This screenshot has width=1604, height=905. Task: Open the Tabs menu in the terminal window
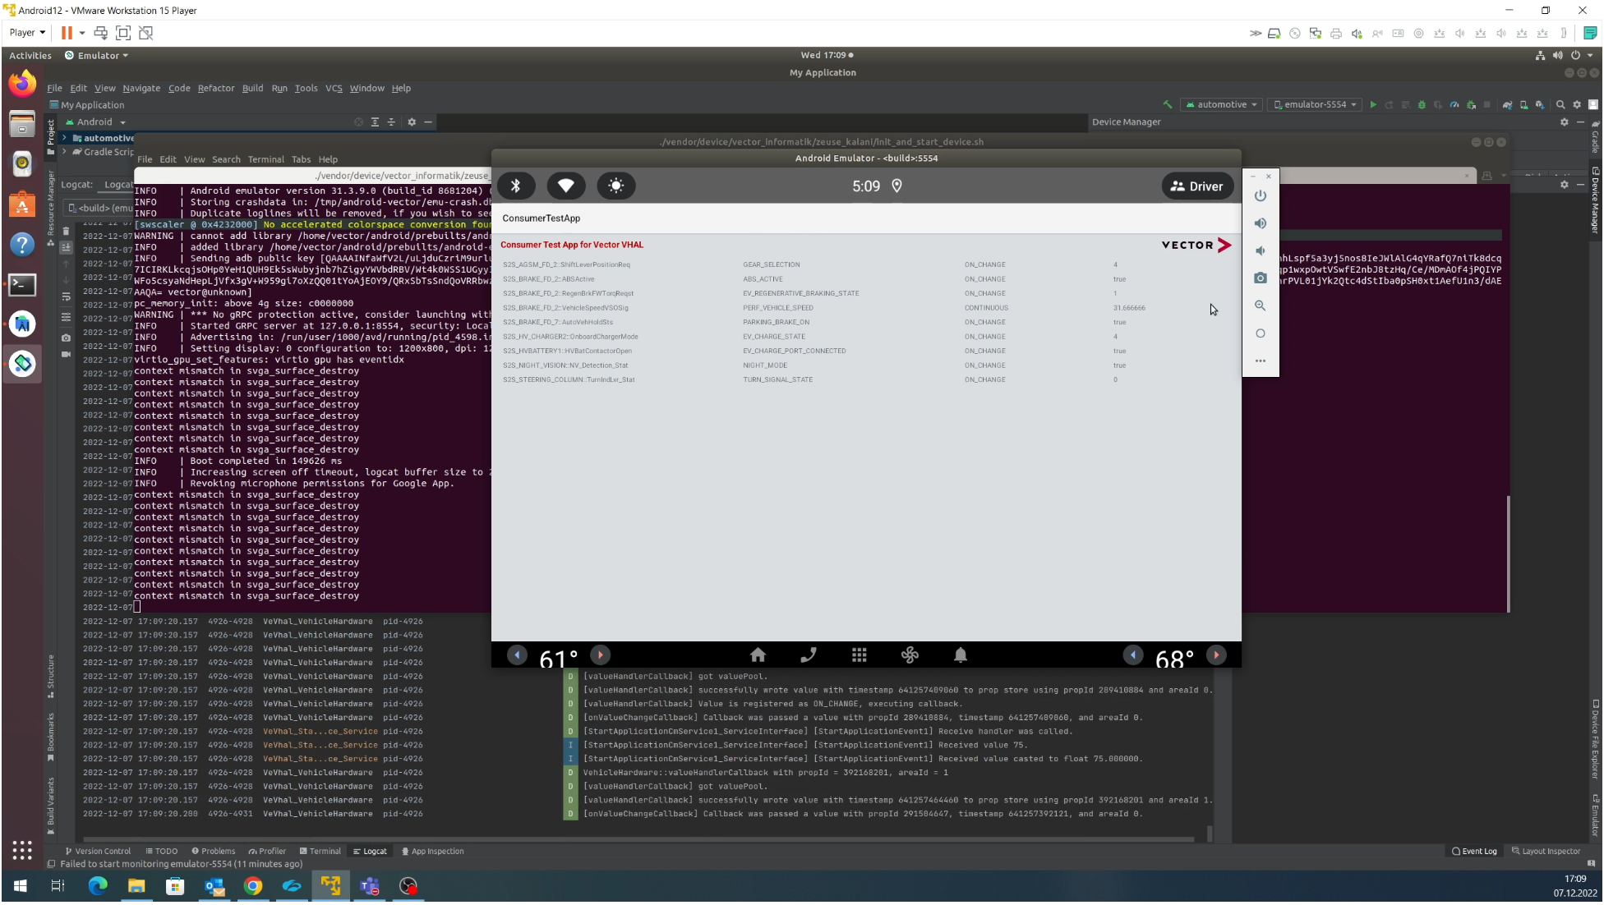301,159
